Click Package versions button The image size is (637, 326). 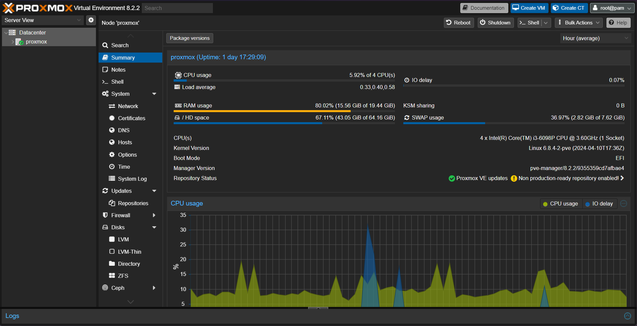(190, 38)
